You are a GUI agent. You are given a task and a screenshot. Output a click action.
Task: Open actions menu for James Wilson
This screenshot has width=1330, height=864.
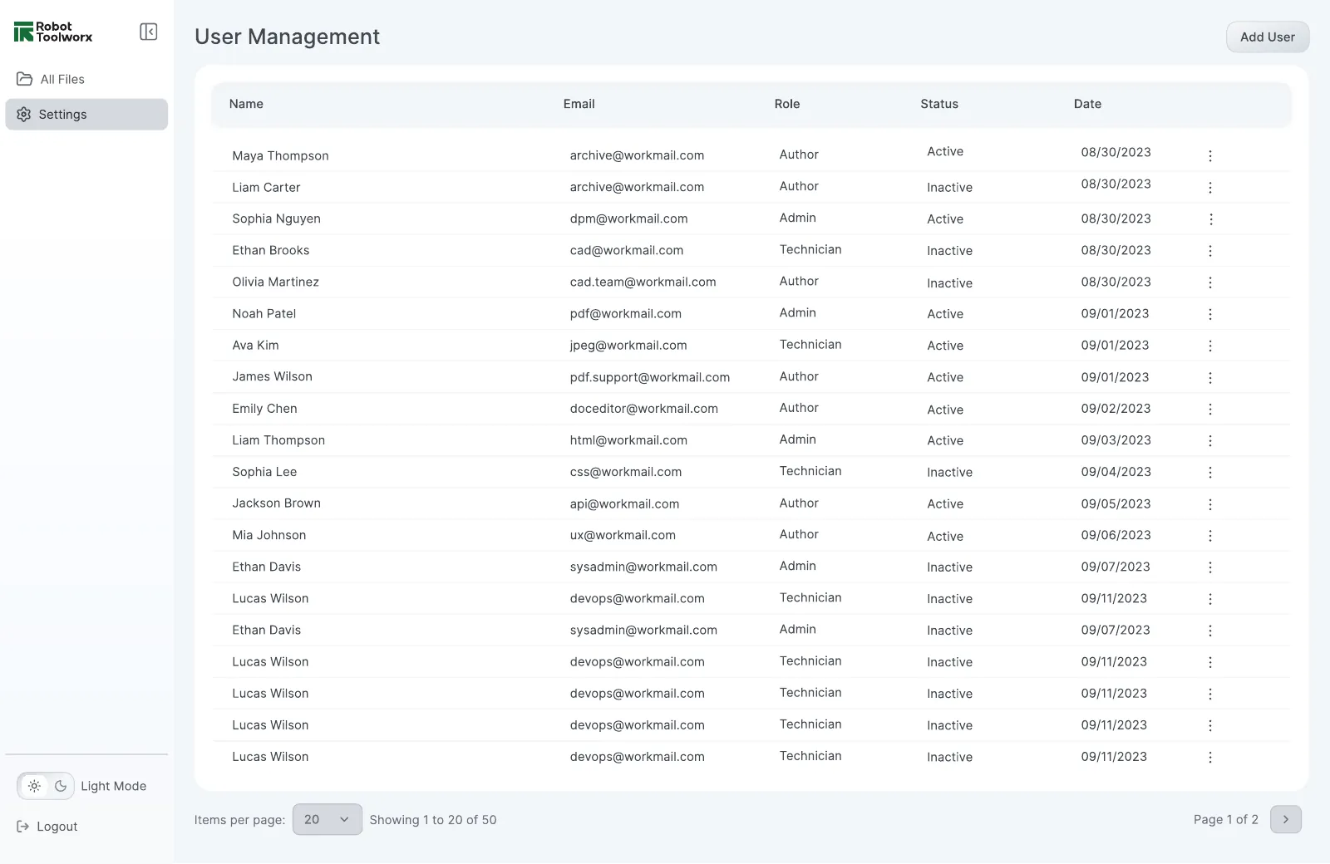click(x=1210, y=377)
